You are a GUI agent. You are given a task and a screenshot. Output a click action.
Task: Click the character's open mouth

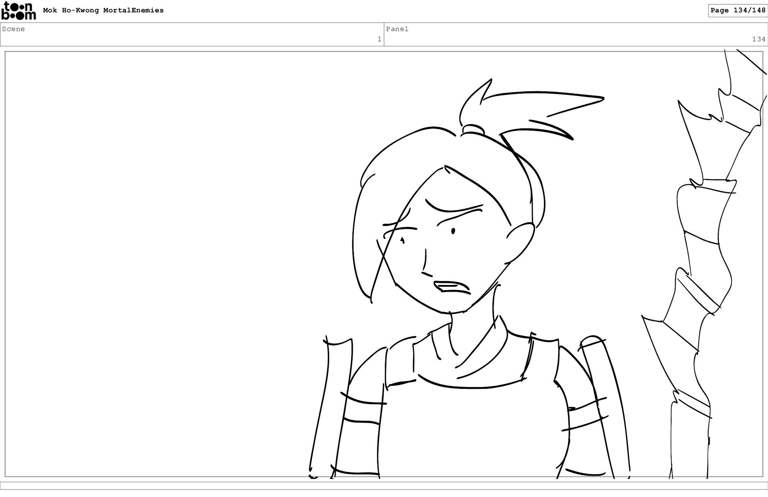(x=452, y=287)
